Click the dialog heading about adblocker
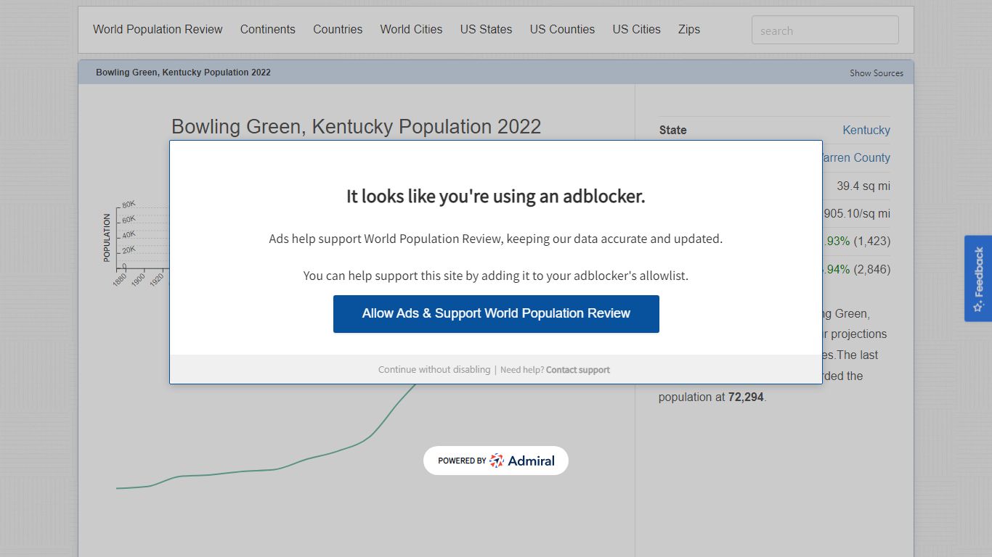 point(496,197)
